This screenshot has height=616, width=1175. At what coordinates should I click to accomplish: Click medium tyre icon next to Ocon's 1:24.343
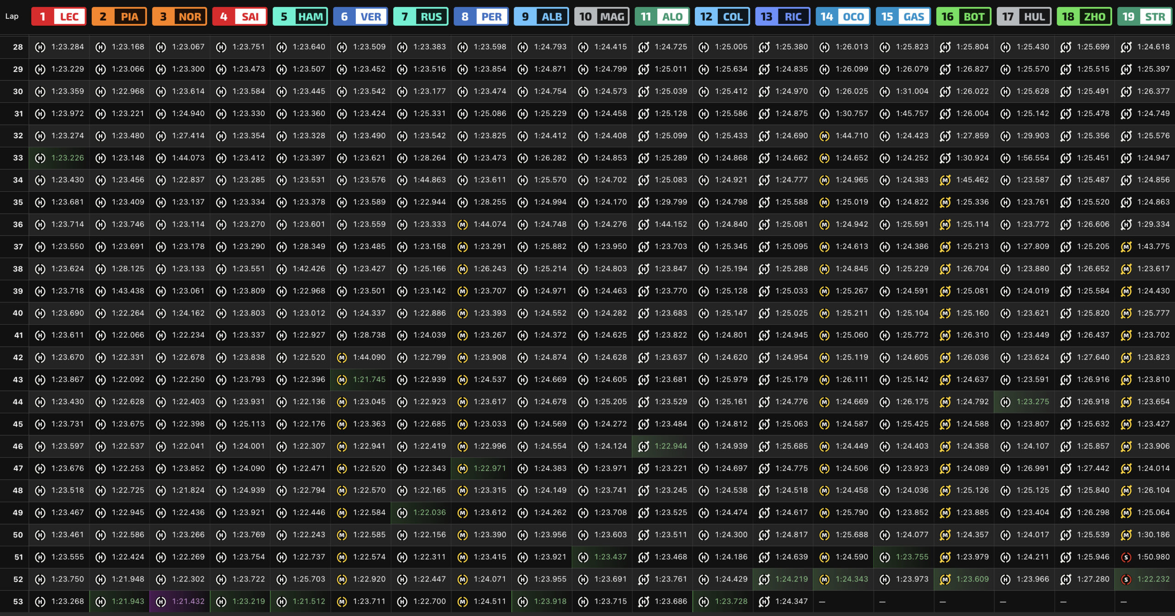[x=824, y=579]
